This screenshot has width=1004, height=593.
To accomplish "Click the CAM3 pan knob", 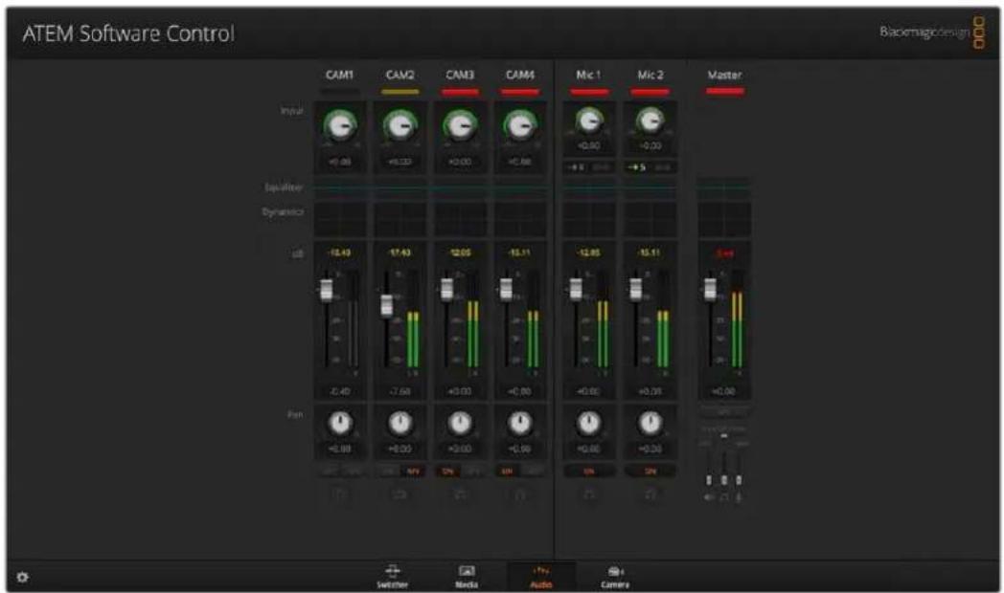I will pos(460,423).
